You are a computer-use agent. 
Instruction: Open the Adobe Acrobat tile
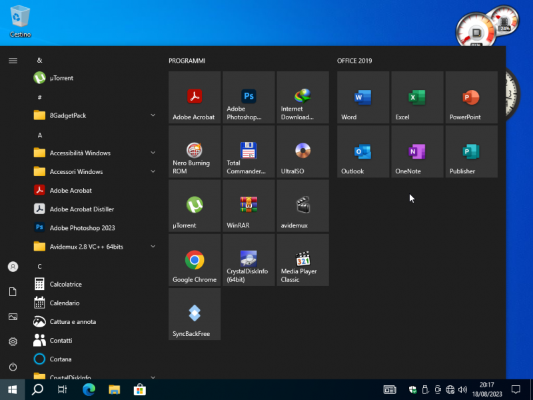pos(195,98)
